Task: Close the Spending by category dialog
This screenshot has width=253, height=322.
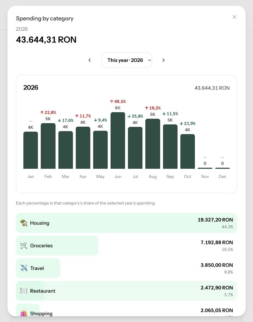Action: coord(234,17)
